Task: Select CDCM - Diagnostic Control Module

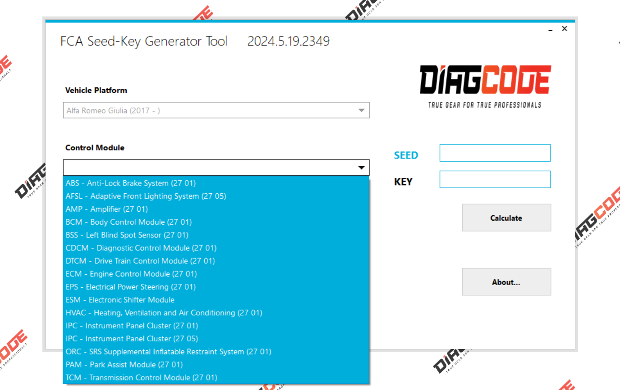Action: [216, 248]
